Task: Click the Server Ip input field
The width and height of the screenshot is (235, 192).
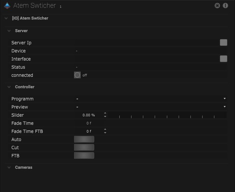Action: pyautogui.click(x=147, y=43)
